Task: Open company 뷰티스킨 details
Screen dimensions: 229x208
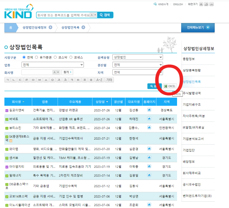Action: pos(15,128)
